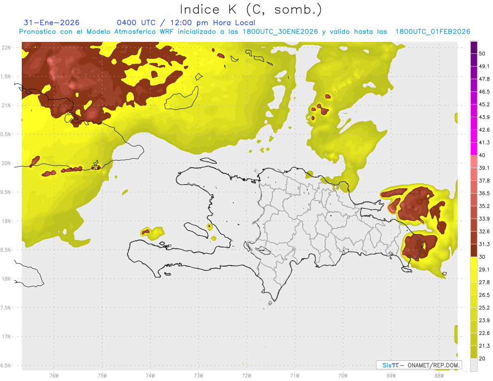Pick the salmon swatch between 39.1 and 40
This screenshot has width=493, height=381.
[474, 162]
